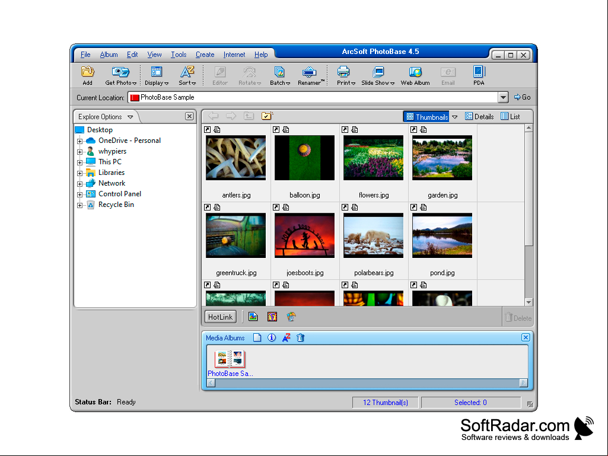The height and width of the screenshot is (456, 608).
Task: Click the checkmark folder icon in navigation bar
Action: click(x=267, y=116)
